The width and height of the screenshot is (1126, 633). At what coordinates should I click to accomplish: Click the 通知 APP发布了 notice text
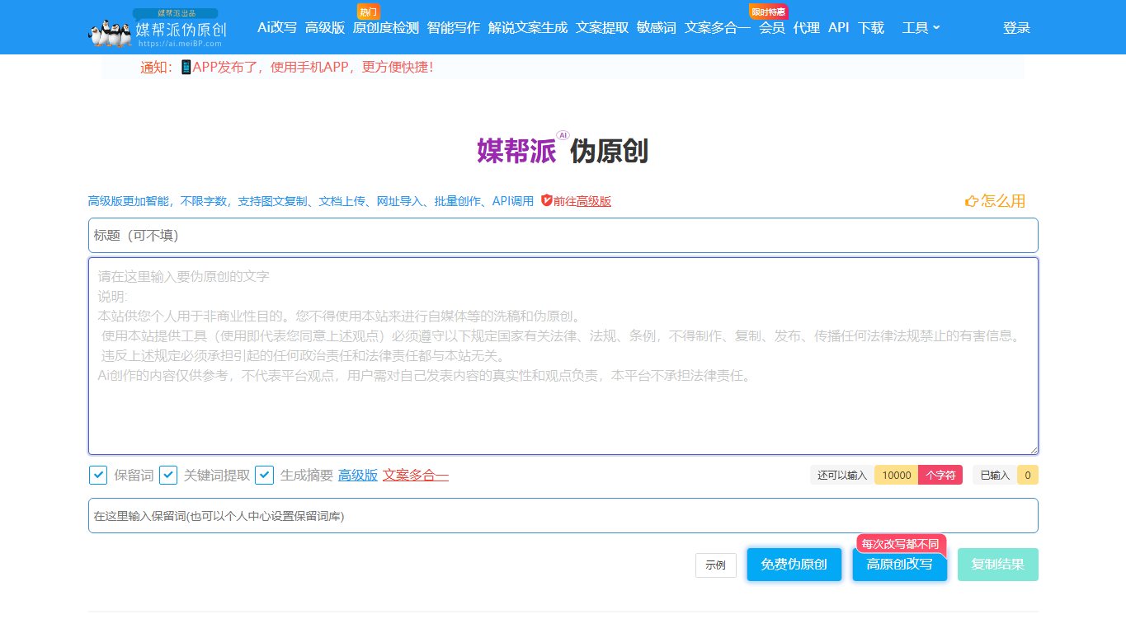point(287,67)
